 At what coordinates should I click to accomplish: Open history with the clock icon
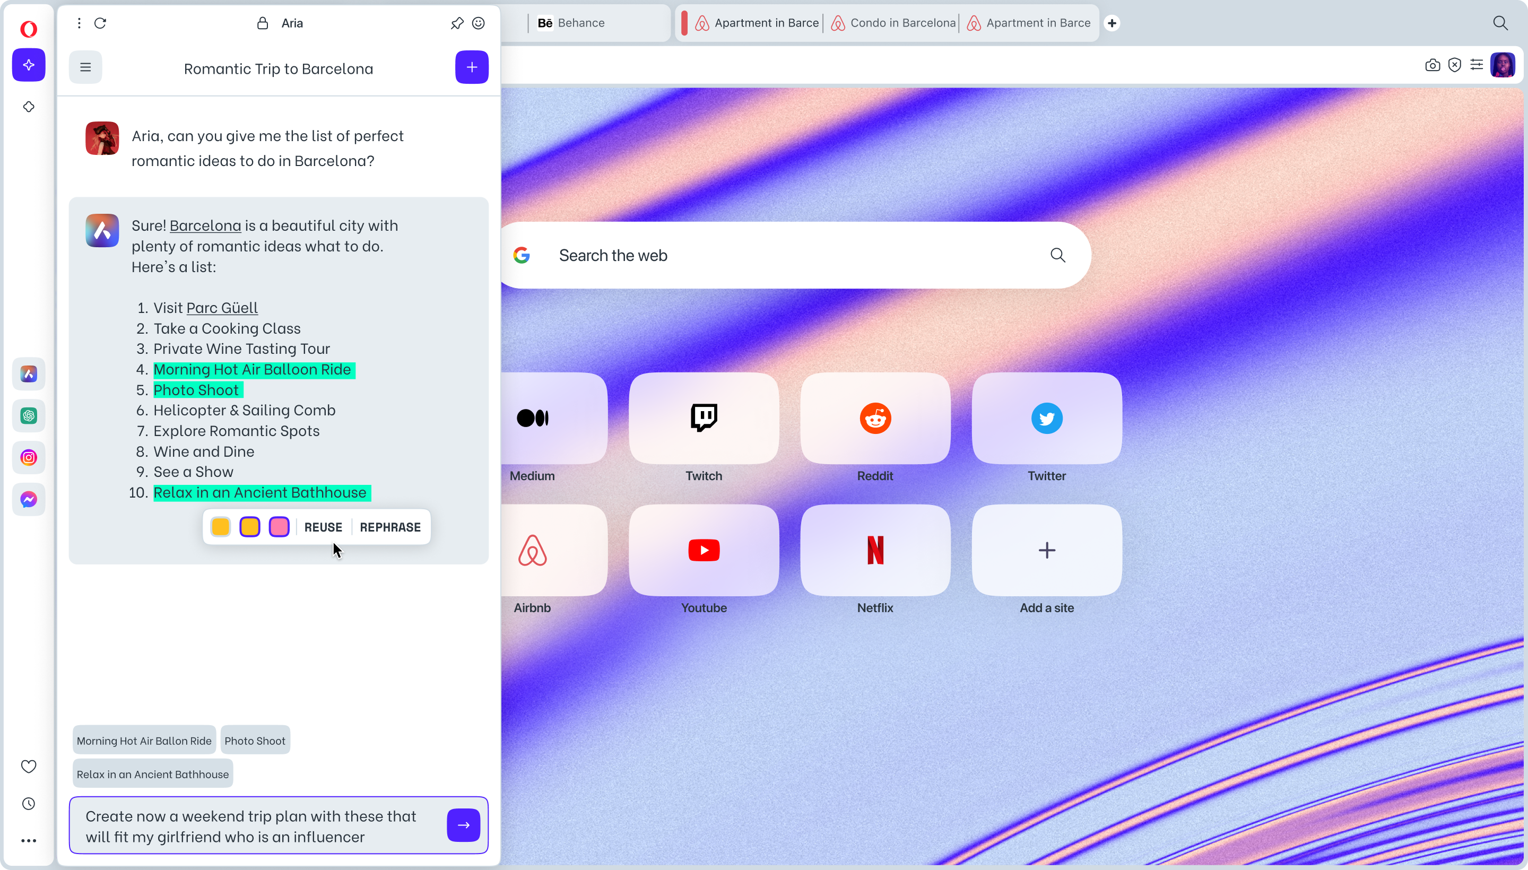pos(28,803)
